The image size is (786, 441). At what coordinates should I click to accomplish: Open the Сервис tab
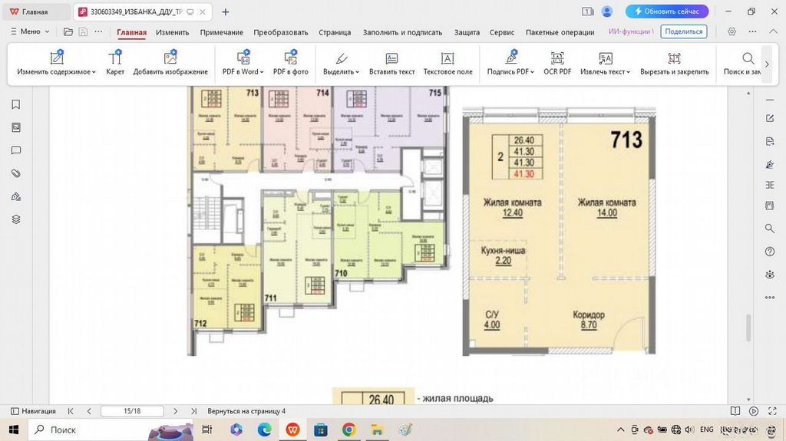click(502, 32)
